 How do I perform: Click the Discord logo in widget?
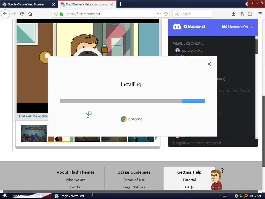pyautogui.click(x=189, y=27)
